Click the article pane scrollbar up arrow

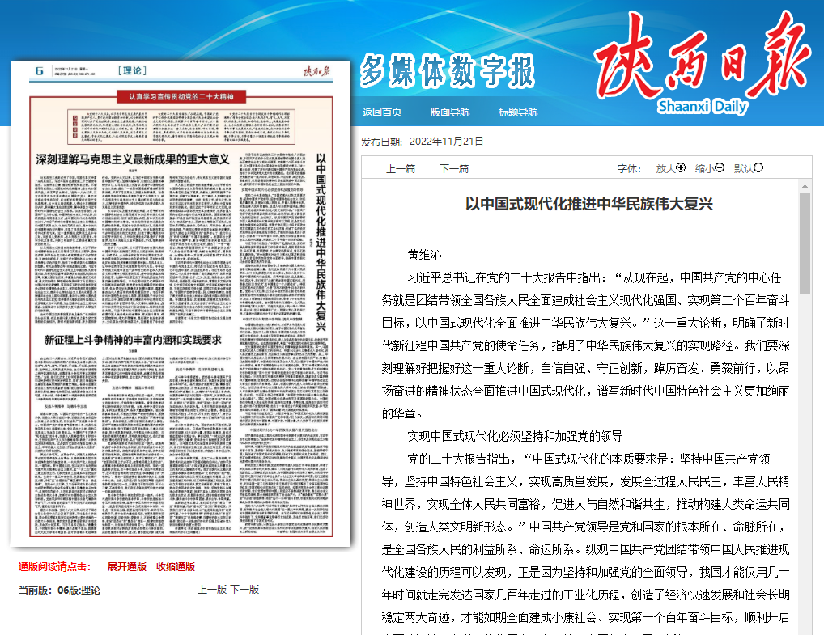click(805, 186)
